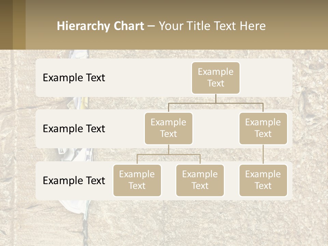Select the horizontal connector below the root box
The width and height of the screenshot is (328, 246).
click(216, 103)
